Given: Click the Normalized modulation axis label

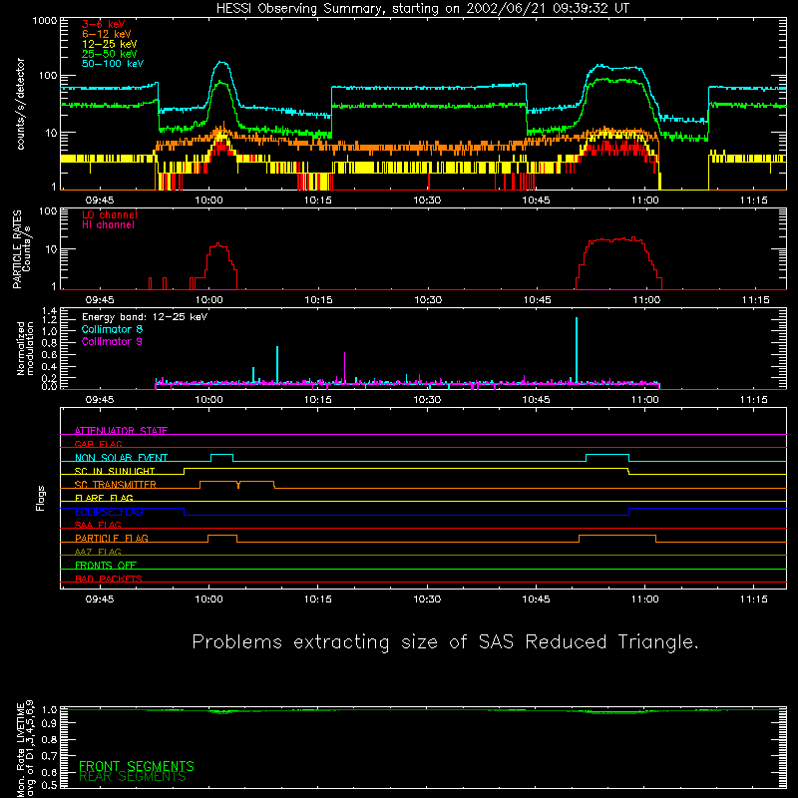Looking at the screenshot, I should pos(24,348).
